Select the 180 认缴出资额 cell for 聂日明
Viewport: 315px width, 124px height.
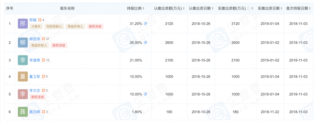[x=169, y=112]
